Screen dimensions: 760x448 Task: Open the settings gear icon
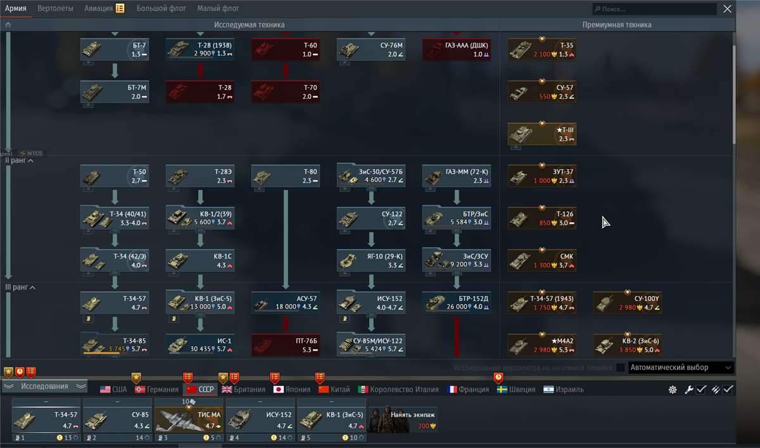tap(673, 389)
